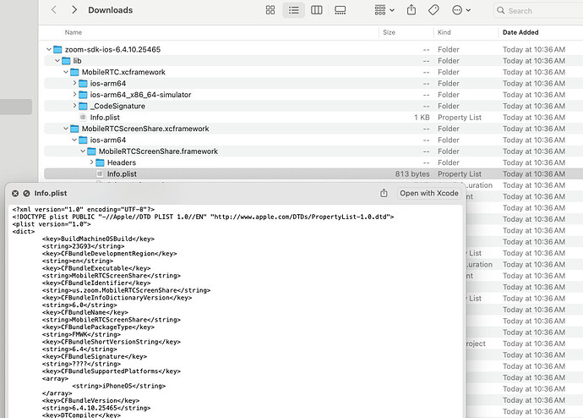
Task: Select the MobileRTC.xcframework row name
Action: tap(123, 72)
